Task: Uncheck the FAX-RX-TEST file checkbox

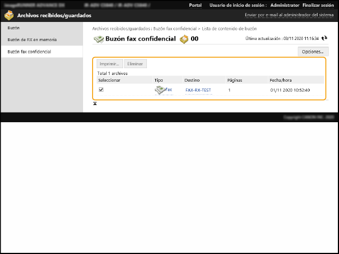Action: [x=101, y=90]
